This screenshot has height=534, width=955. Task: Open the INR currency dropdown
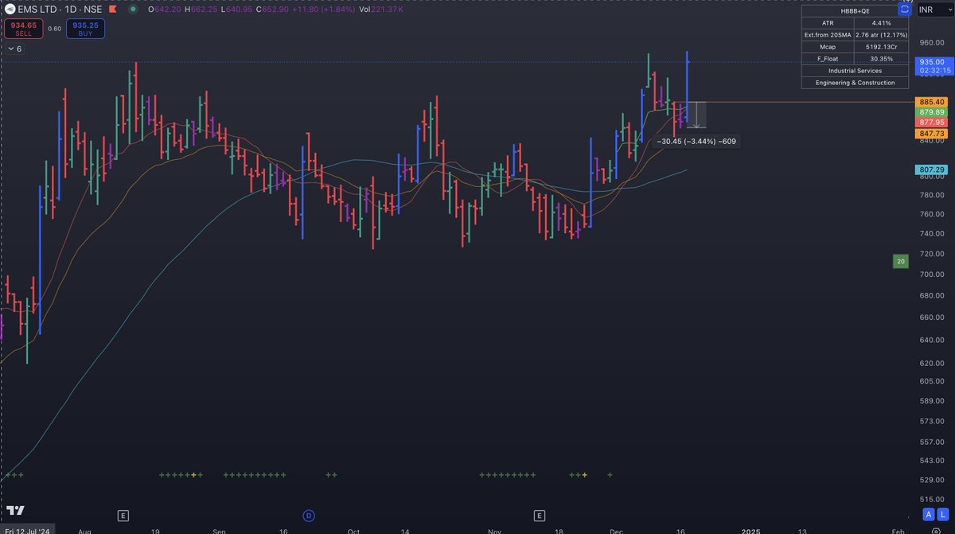click(x=934, y=10)
